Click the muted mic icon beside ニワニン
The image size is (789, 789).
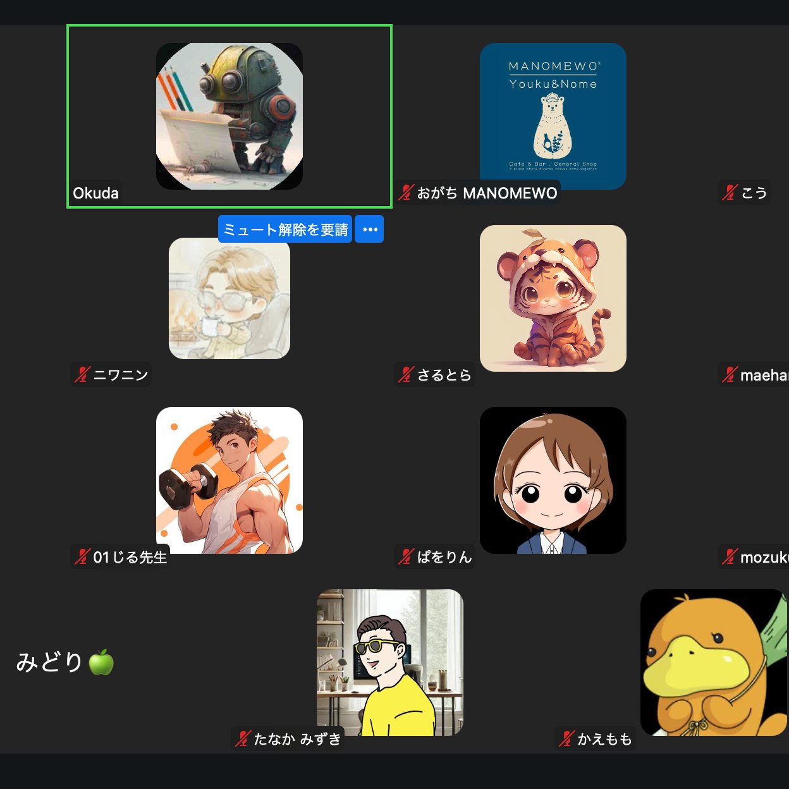82,374
